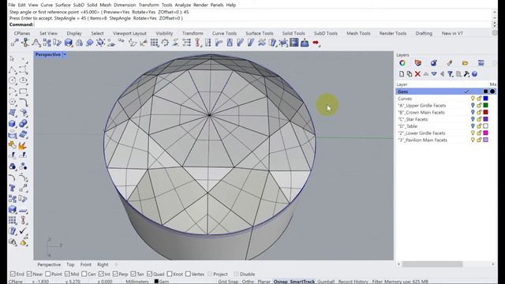Select the Rectangle tool in left toolbar
This screenshot has width=505, height=284.
(x=23, y=92)
